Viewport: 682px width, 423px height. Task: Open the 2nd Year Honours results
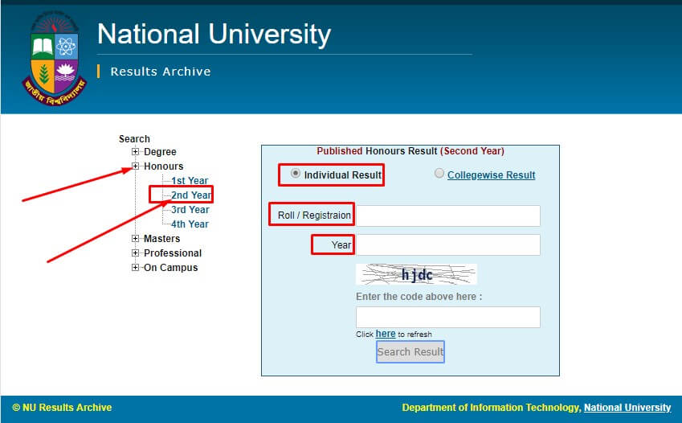[191, 195]
